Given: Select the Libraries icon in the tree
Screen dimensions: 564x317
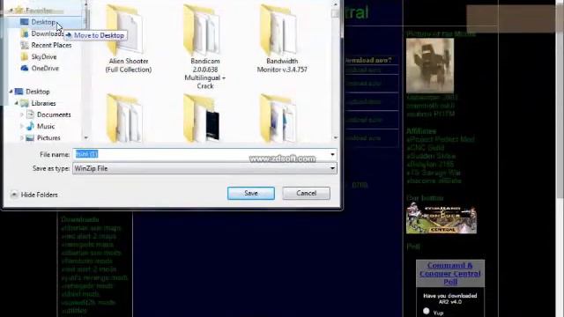Looking at the screenshot, I should point(25,103).
